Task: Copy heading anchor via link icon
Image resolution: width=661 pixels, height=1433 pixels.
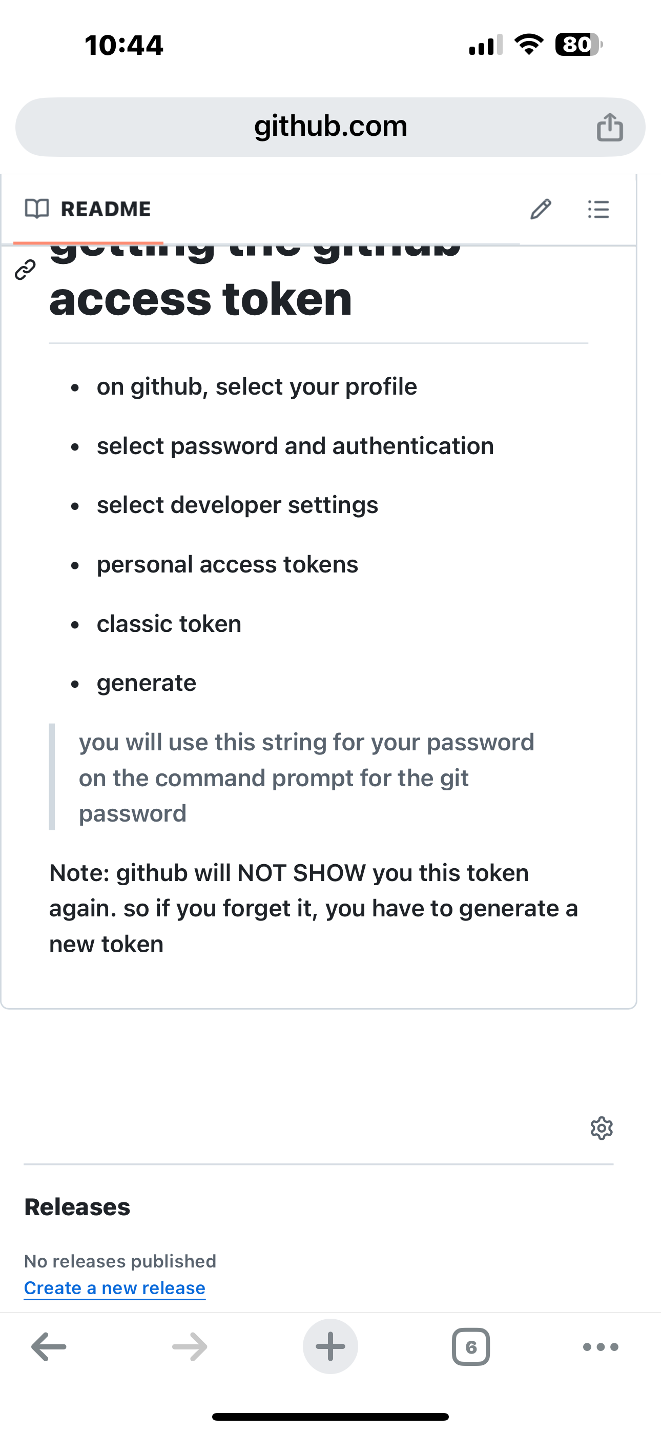Action: [x=25, y=270]
